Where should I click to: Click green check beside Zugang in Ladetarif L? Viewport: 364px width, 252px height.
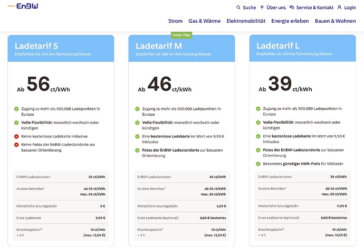[x=258, y=108]
